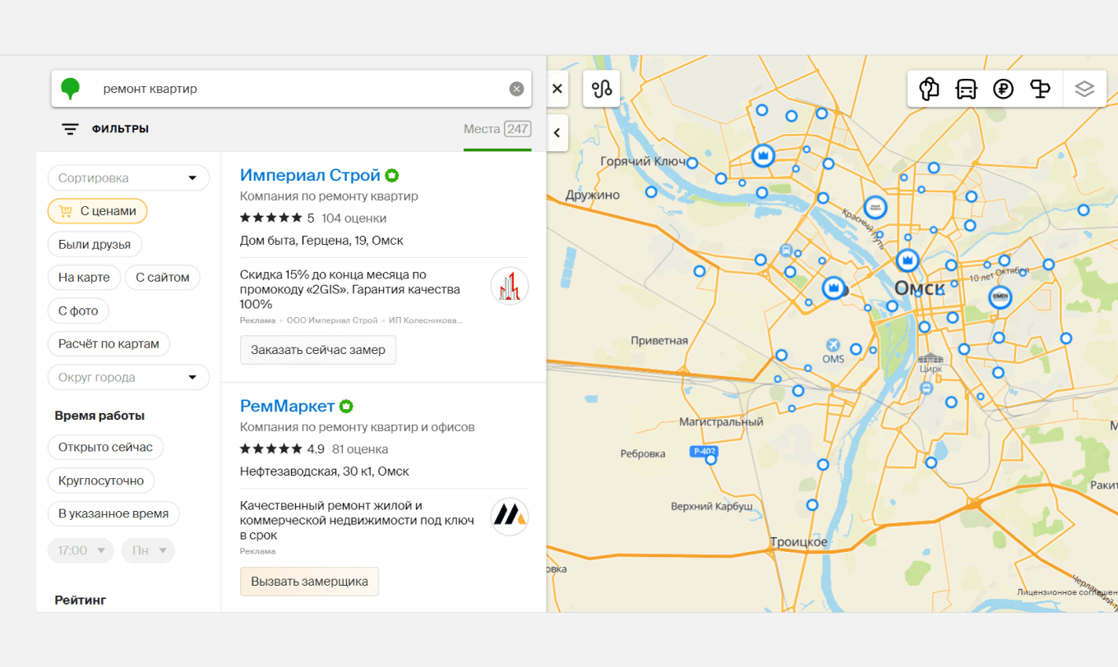Click the Р-402 road marker on map

(705, 451)
